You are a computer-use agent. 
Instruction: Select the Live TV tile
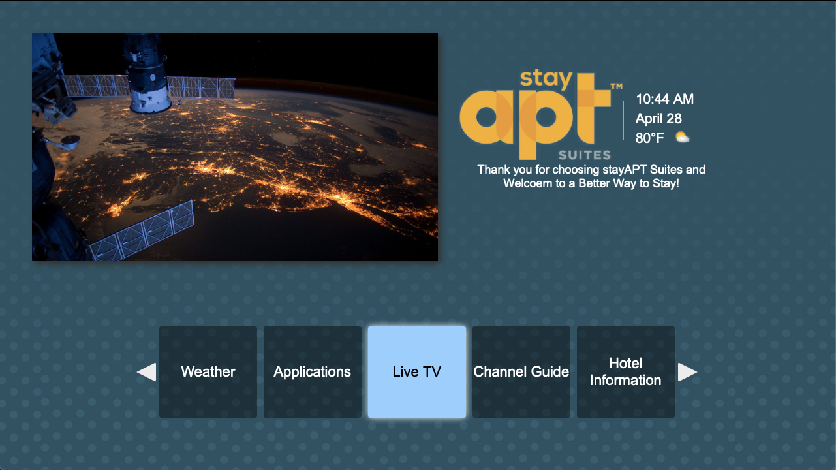click(x=417, y=372)
